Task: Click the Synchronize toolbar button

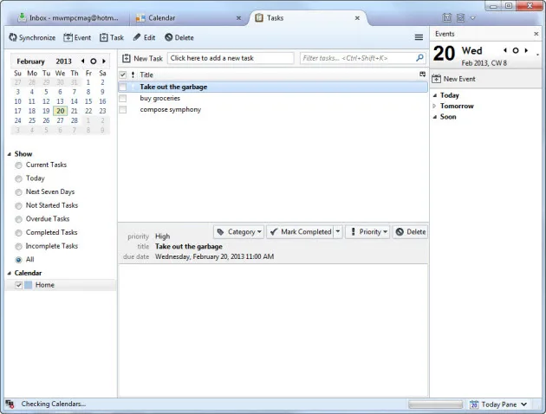Action: (32, 37)
